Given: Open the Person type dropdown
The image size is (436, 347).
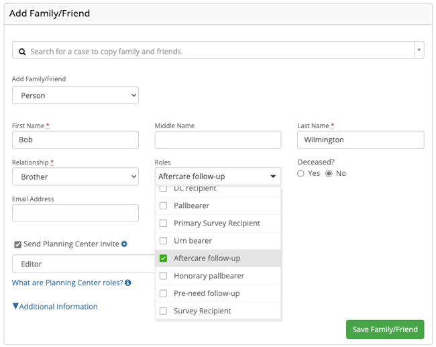Looking at the screenshot, I should pyautogui.click(x=75, y=95).
